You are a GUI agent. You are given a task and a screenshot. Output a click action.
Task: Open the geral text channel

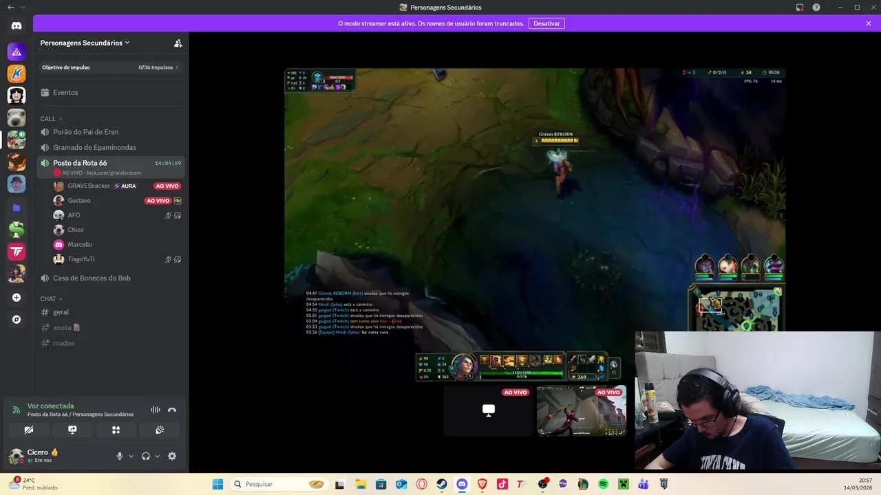(x=111, y=312)
